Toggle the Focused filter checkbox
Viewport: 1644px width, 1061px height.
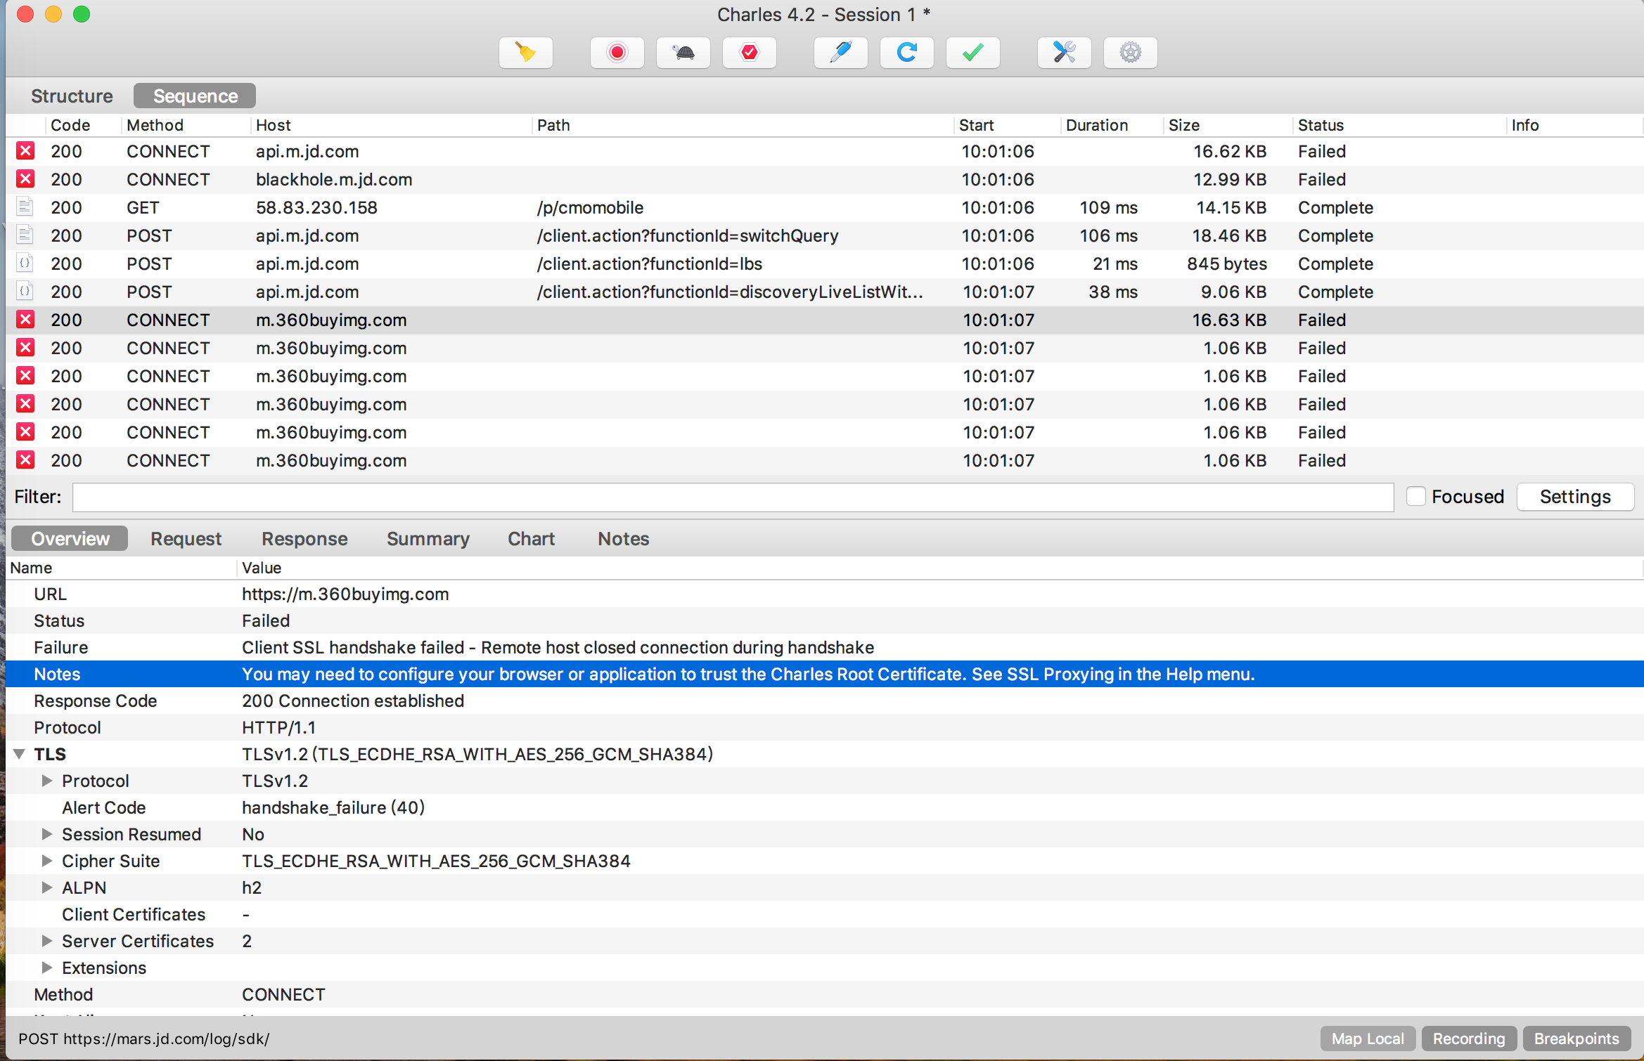(1414, 496)
